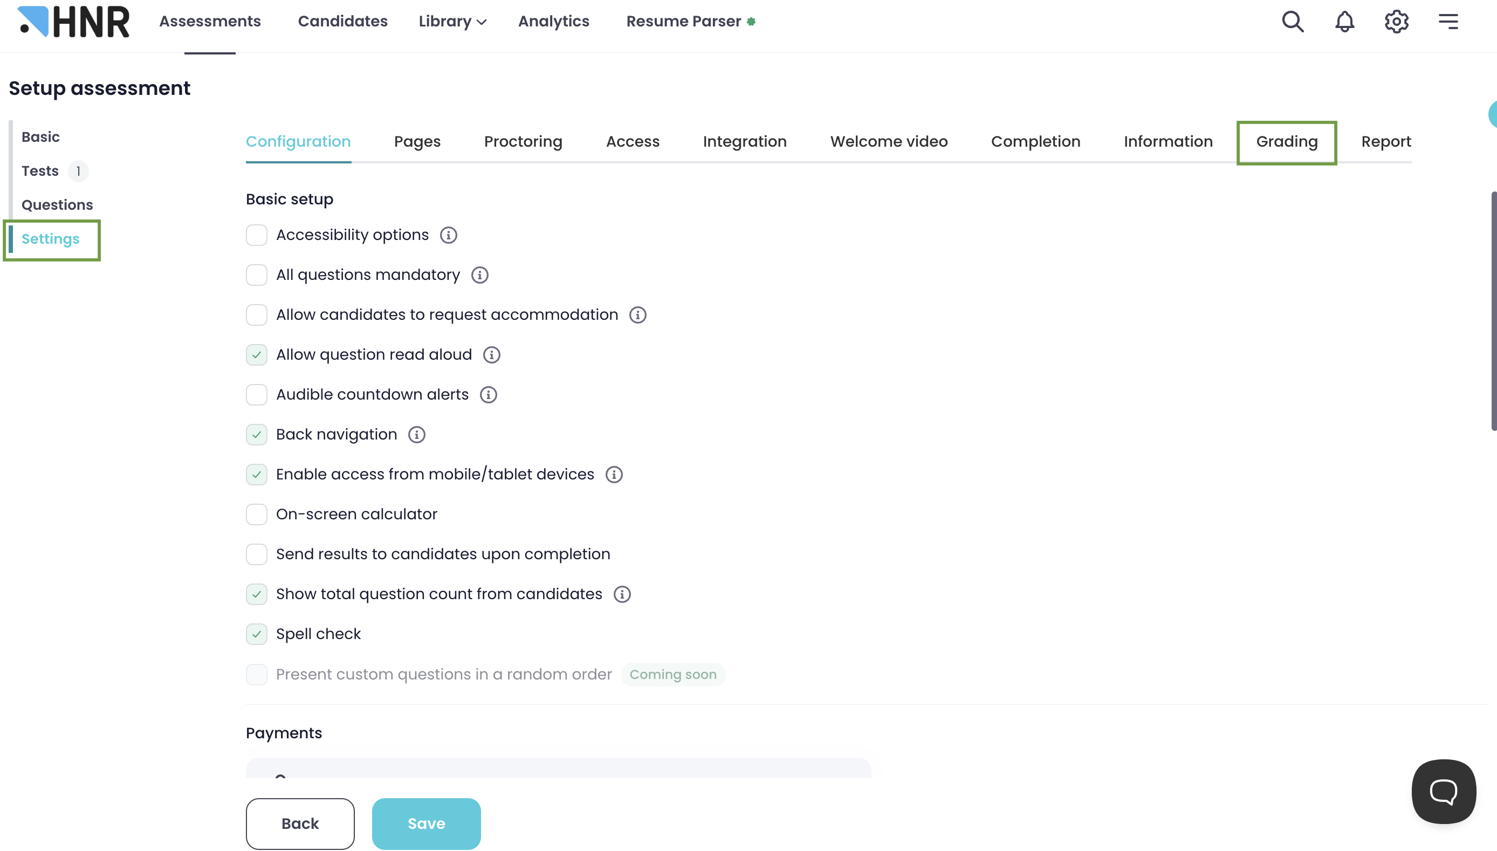The height and width of the screenshot is (851, 1497).
Task: Expand the Library dropdown menu
Action: (x=452, y=22)
